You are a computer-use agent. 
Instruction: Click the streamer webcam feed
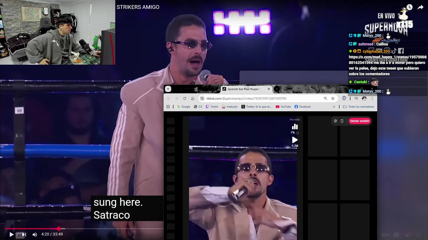pos(58,32)
